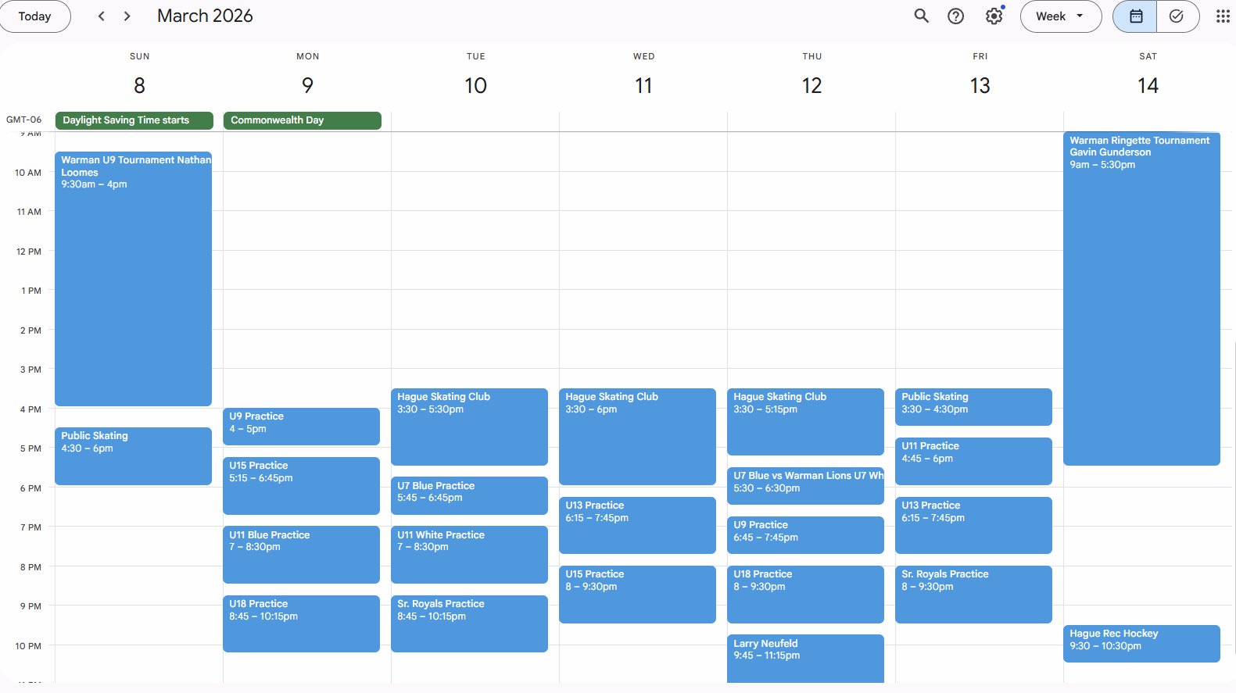Open Warman Ringette Tournament event

click(x=1141, y=297)
